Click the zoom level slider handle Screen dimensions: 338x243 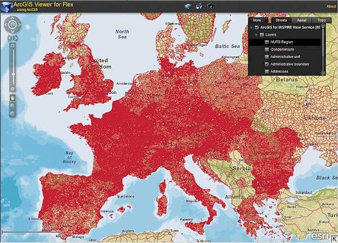pos(12,73)
